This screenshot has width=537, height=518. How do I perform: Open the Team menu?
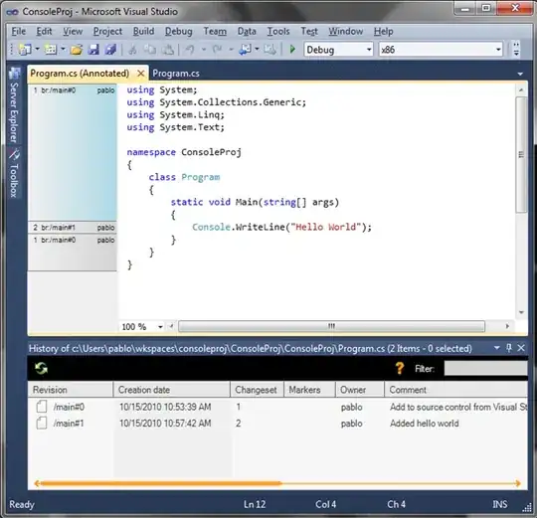click(215, 31)
